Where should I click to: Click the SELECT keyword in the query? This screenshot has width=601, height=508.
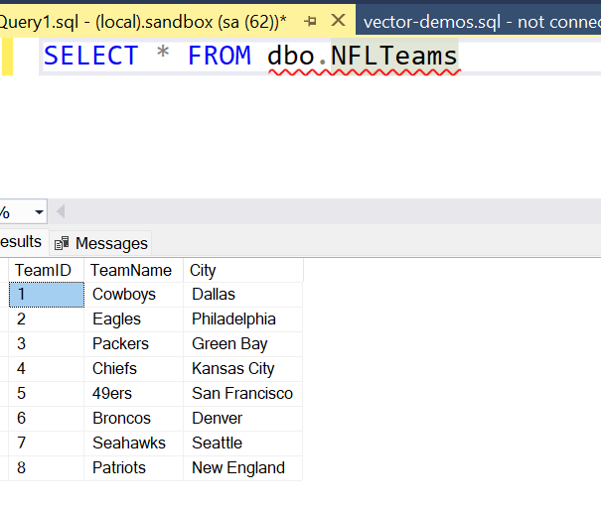(90, 56)
